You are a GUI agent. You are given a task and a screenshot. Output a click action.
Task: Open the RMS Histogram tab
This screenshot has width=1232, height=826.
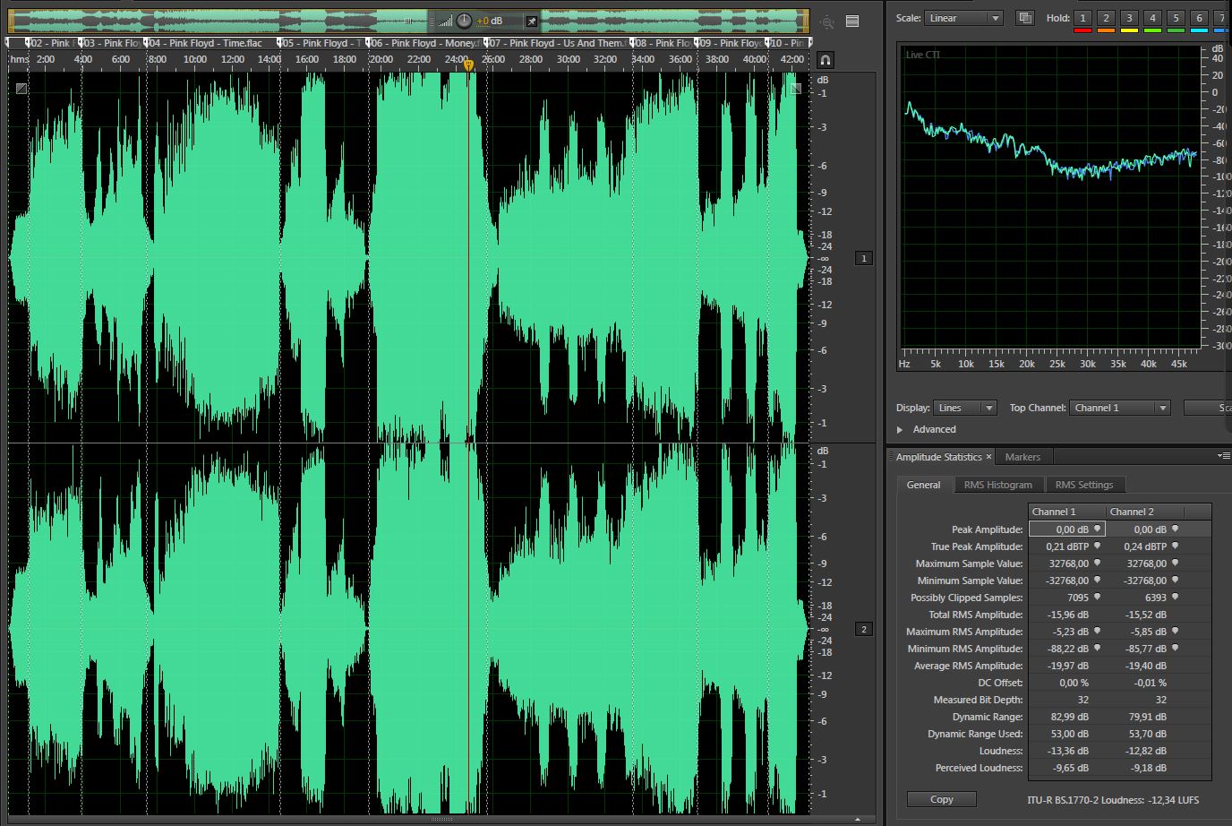pos(997,485)
